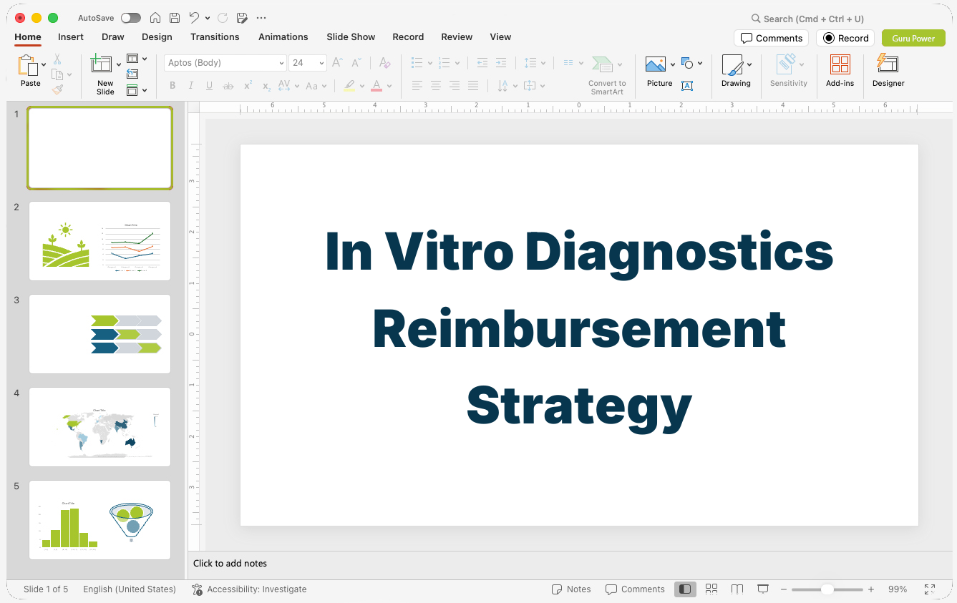Click the Cut scissors icon
The image size is (957, 603).
coord(57,59)
